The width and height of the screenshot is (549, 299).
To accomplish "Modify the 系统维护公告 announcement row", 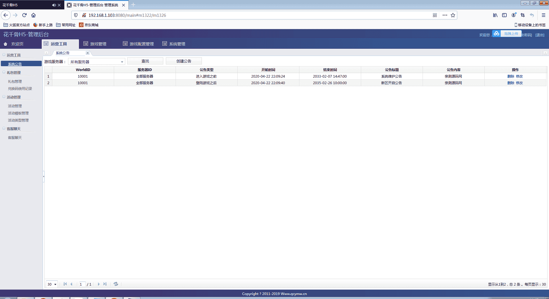I will click(519, 76).
